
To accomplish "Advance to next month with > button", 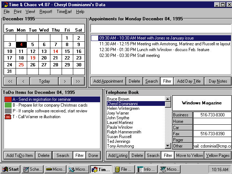I will coord(65,81).
